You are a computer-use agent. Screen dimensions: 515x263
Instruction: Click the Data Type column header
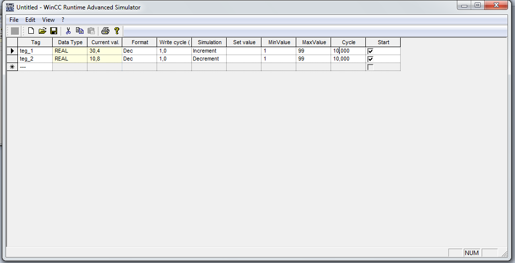point(70,42)
